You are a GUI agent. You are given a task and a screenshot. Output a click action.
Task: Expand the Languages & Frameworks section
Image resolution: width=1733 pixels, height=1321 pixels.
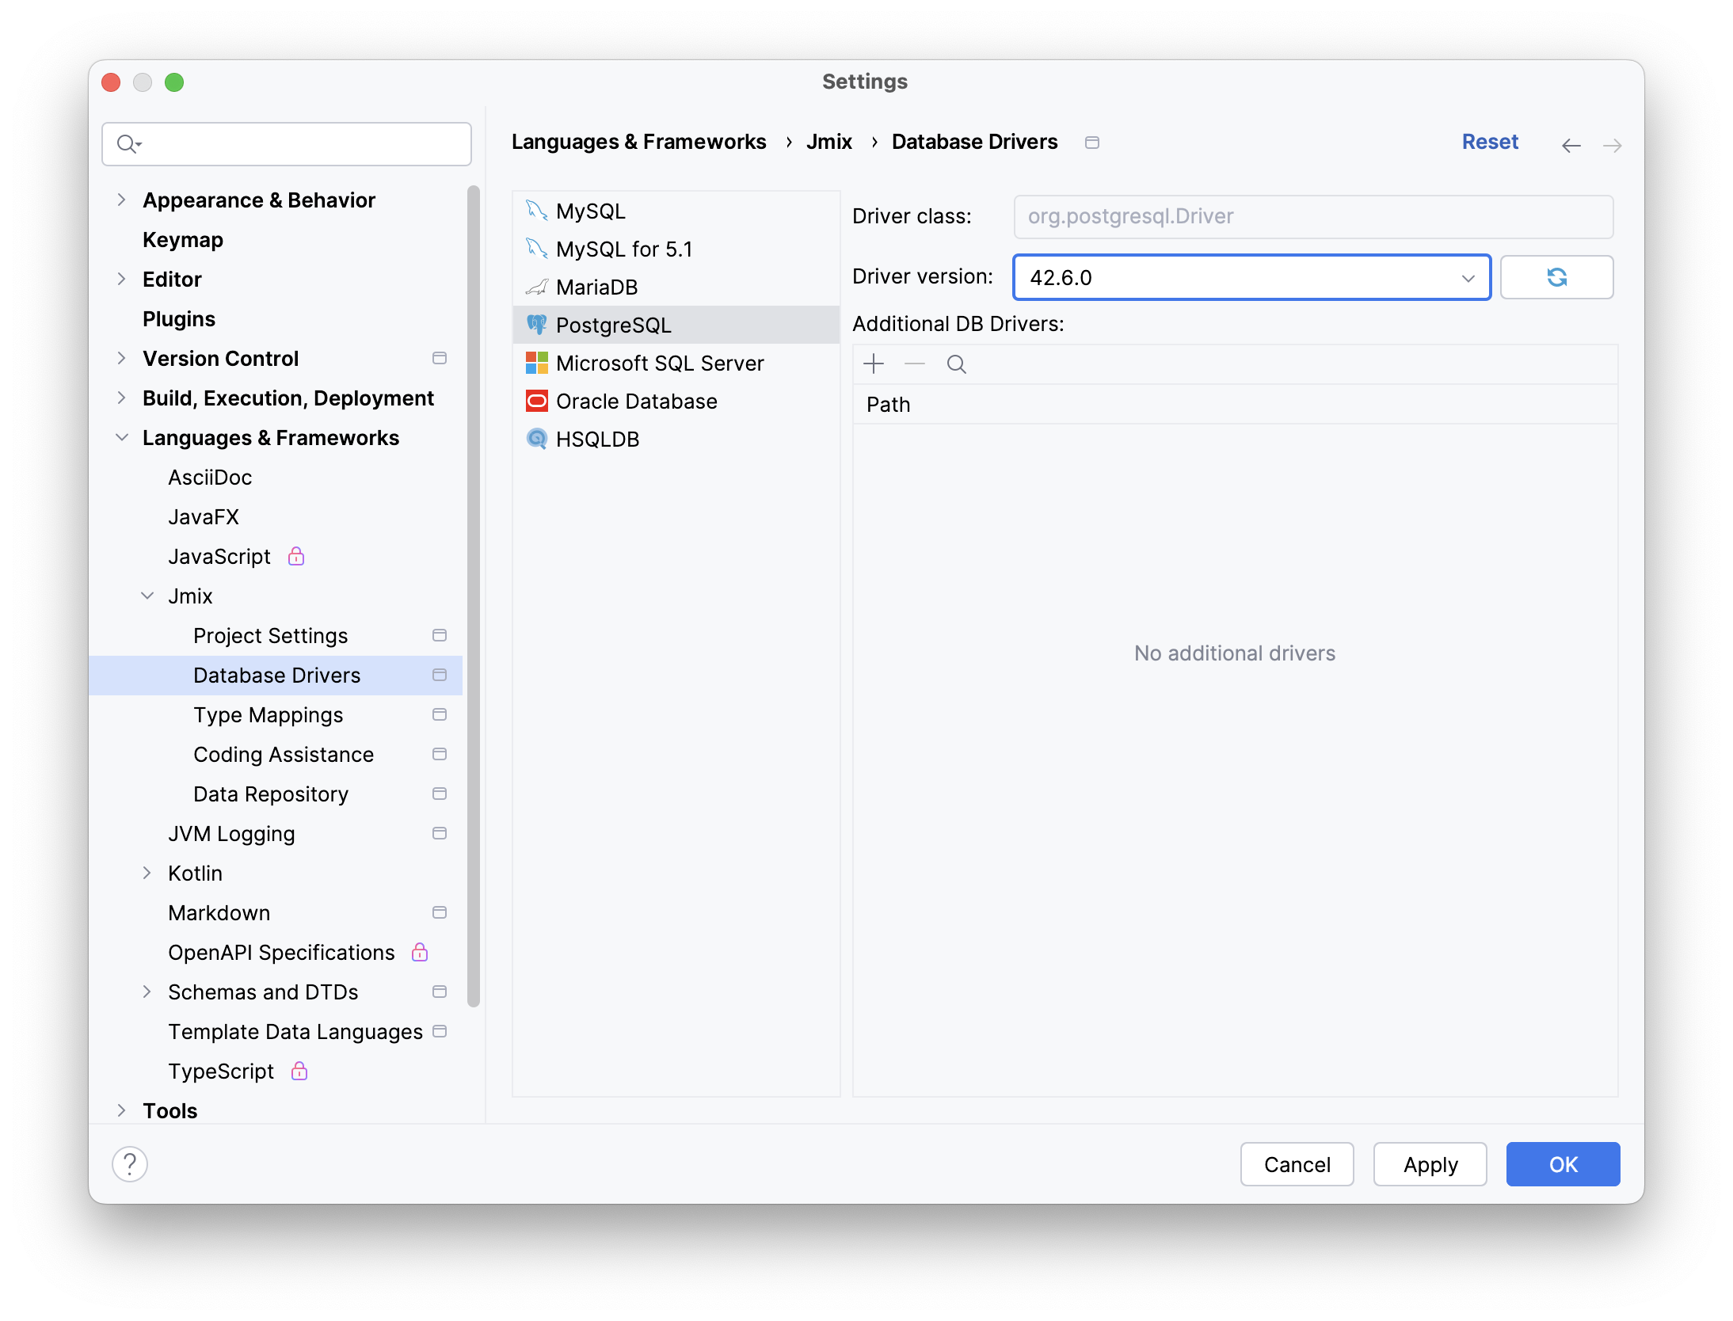tap(124, 437)
